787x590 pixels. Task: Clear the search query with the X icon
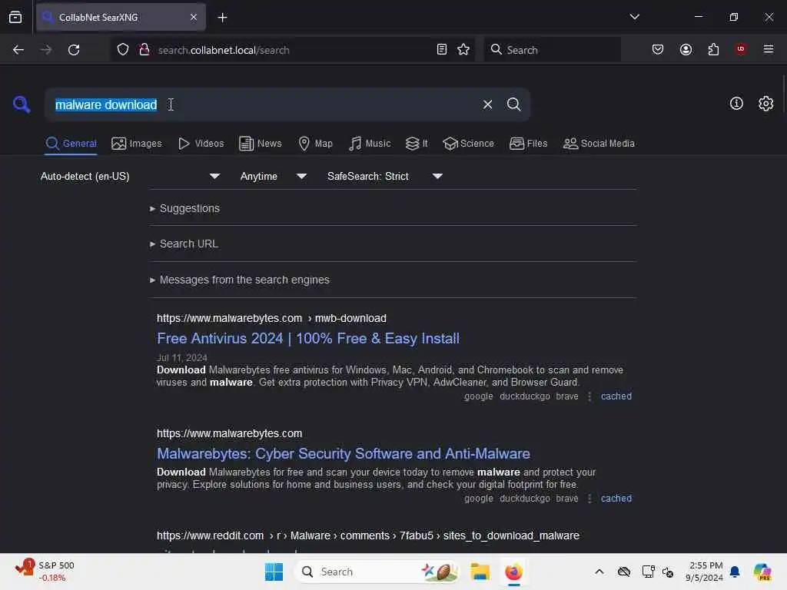click(487, 104)
